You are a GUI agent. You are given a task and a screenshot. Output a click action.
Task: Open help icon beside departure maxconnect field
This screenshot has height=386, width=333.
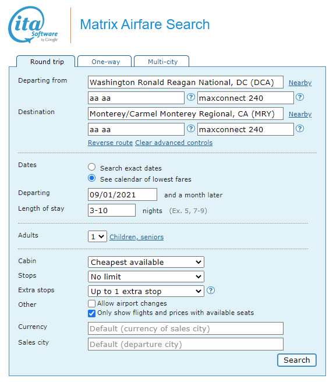pos(300,97)
